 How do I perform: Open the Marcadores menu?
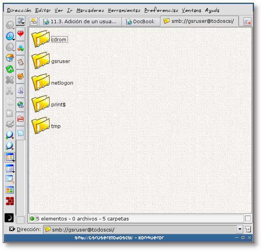click(x=90, y=10)
